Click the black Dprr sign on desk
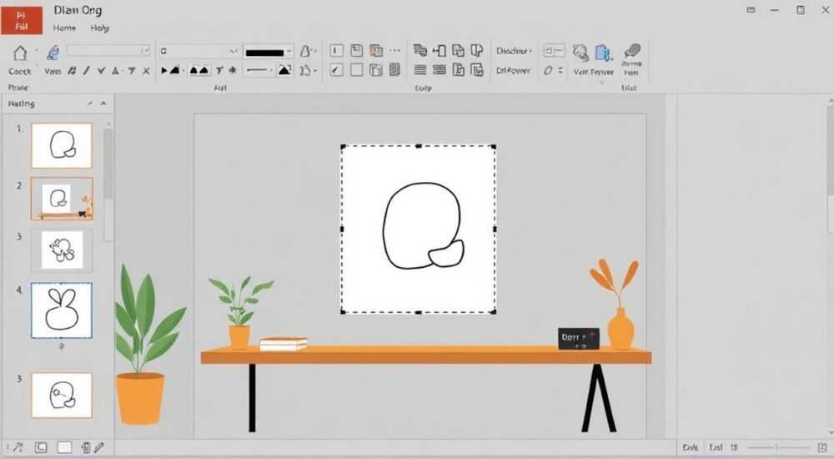This screenshot has height=459, width=834. [579, 339]
